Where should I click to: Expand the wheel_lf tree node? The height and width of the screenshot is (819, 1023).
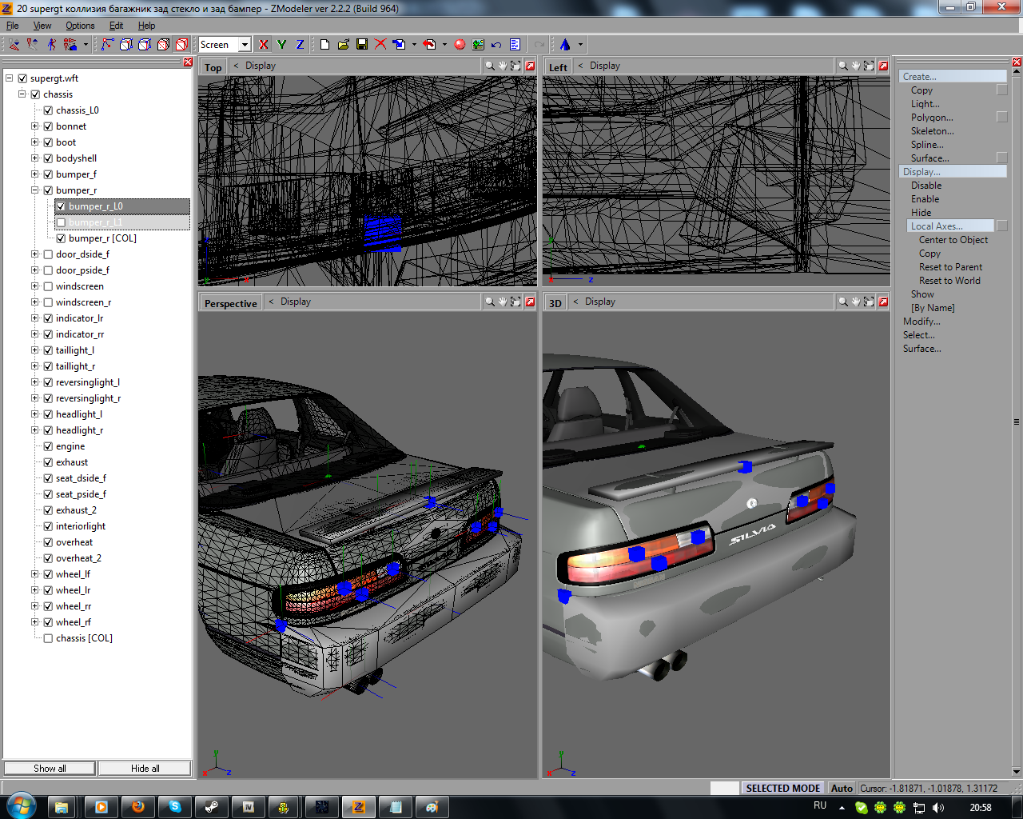coord(35,574)
